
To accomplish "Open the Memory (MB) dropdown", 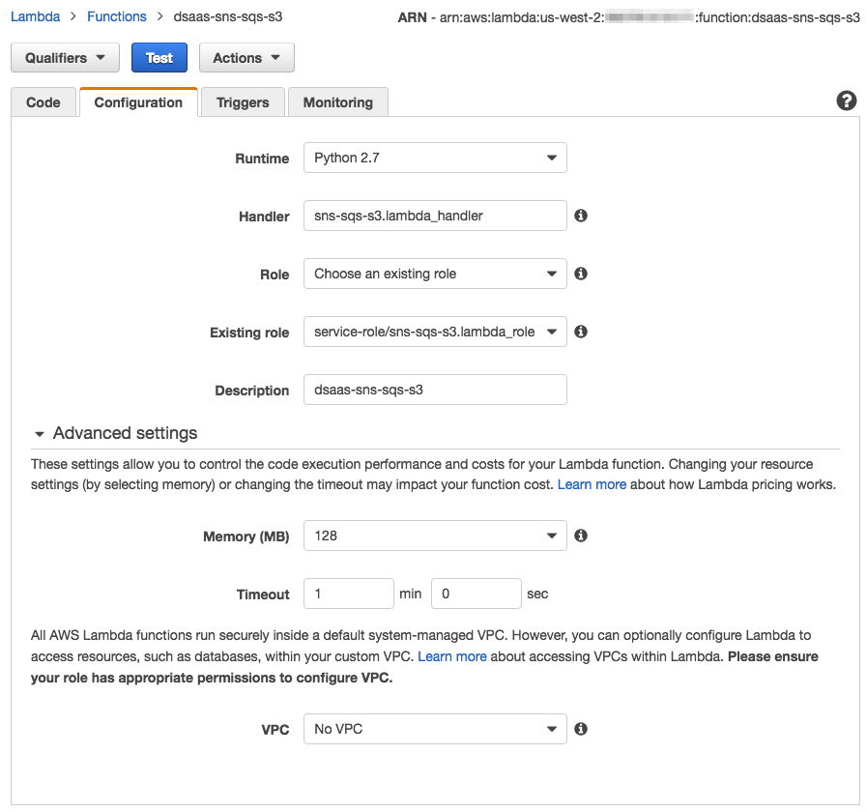I will click(434, 536).
